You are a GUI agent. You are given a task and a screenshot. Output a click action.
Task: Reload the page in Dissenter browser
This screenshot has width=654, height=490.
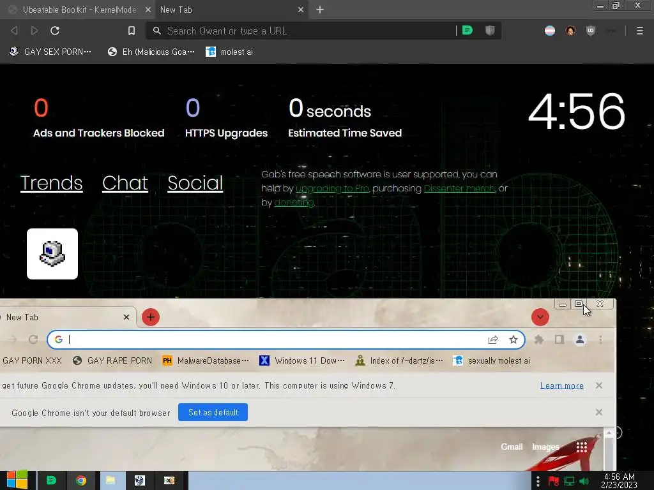55,31
